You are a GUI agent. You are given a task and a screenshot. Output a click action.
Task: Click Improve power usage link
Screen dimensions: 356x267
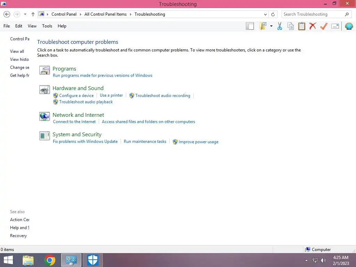pos(199,142)
